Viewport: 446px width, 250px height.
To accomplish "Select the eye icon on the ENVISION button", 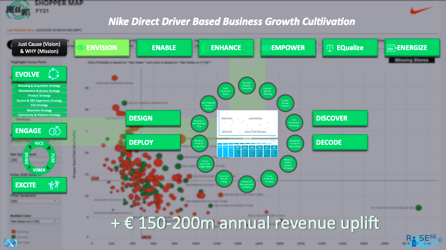I will point(81,48).
